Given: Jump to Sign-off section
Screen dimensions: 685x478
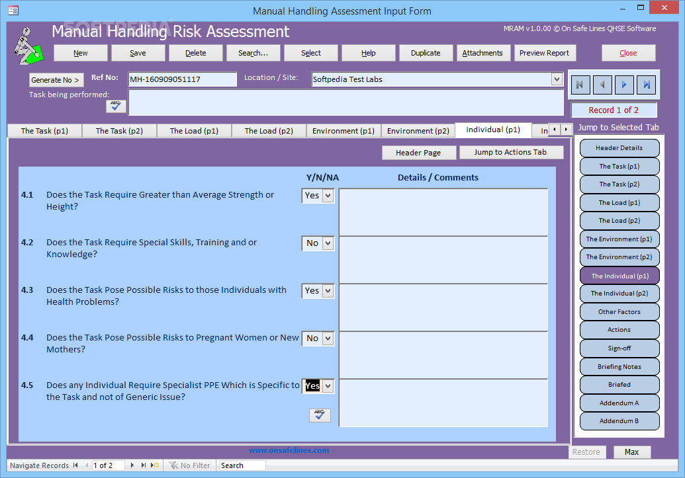Looking at the screenshot, I should [619, 348].
